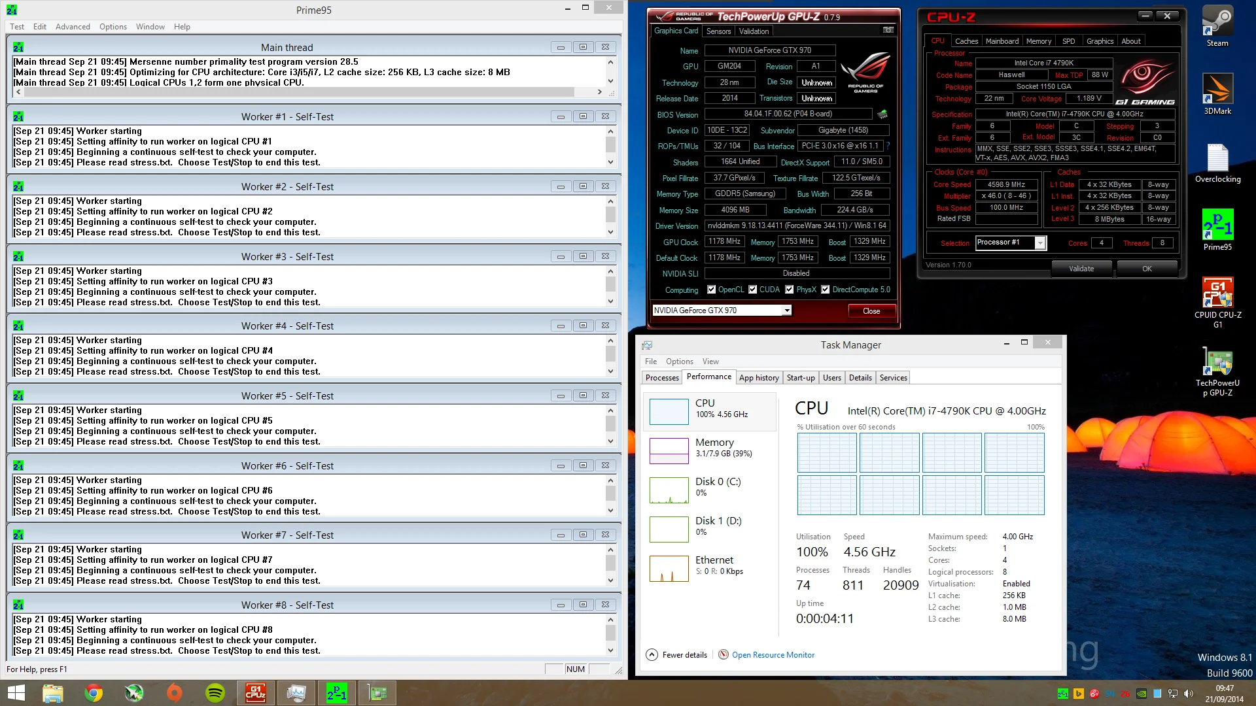Open the TechPowerUp GPU-Z desktop shortcut
This screenshot has width=1256, height=706.
pos(1217,371)
